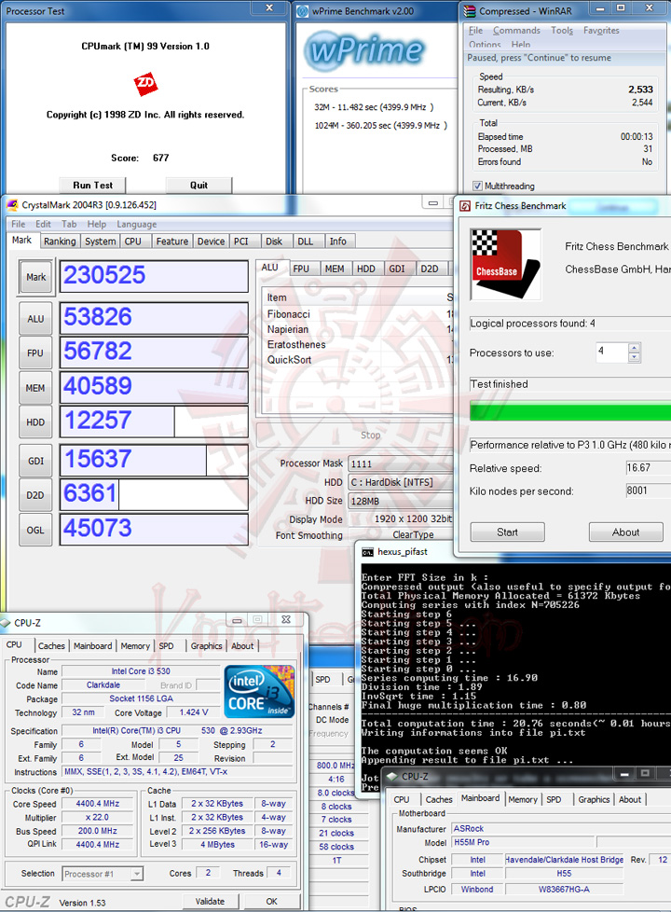This screenshot has height=912, width=671.
Task: Open the File menu in CrystalMark
Action: tap(18, 224)
